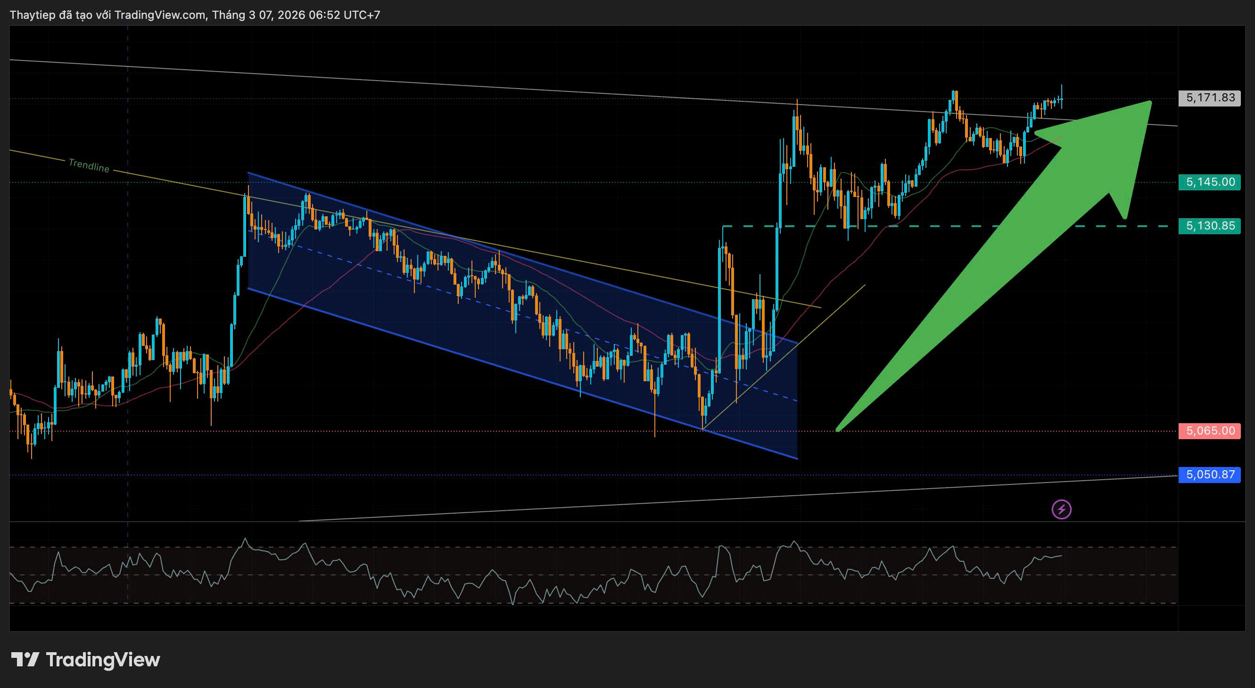Select the green 5,145.00 price label
The width and height of the screenshot is (1255, 688).
tap(1209, 182)
